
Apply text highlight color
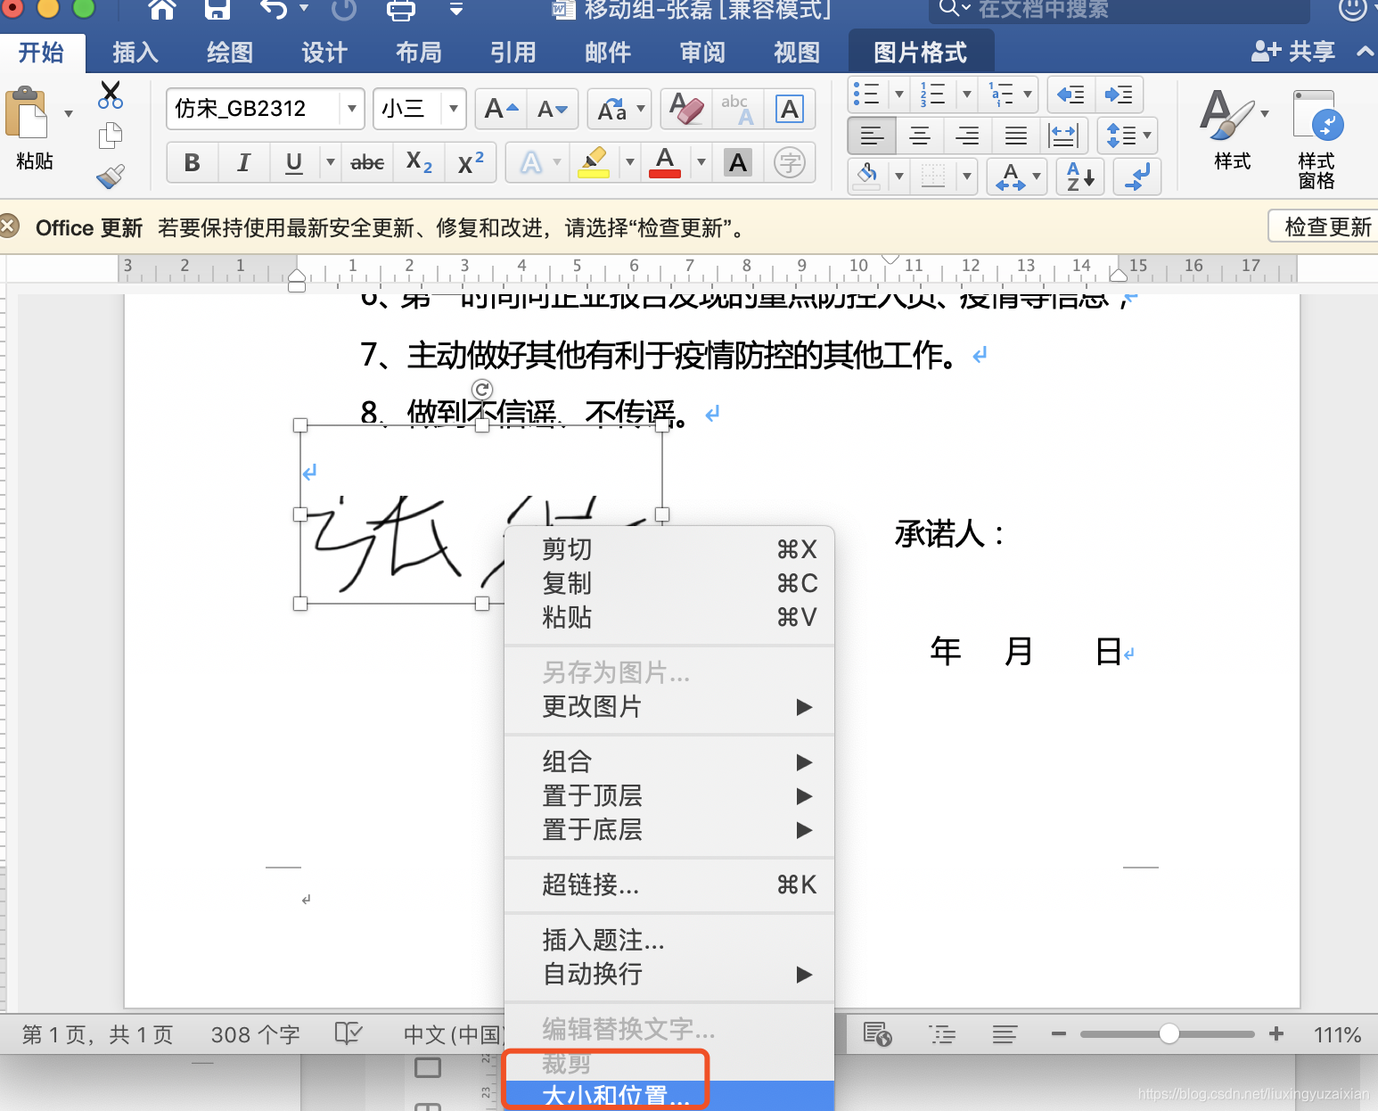(595, 162)
